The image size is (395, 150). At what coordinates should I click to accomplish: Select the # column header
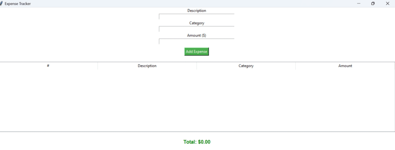pos(49,66)
